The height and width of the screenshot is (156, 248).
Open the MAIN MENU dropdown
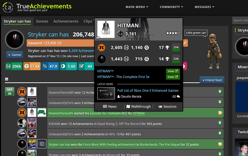click(x=137, y=7)
